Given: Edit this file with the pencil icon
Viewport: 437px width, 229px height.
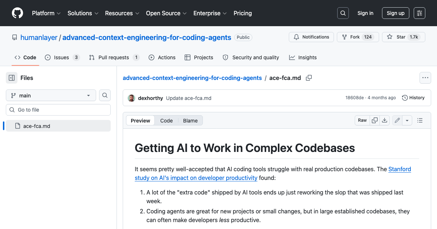Looking at the screenshot, I should coord(397,120).
